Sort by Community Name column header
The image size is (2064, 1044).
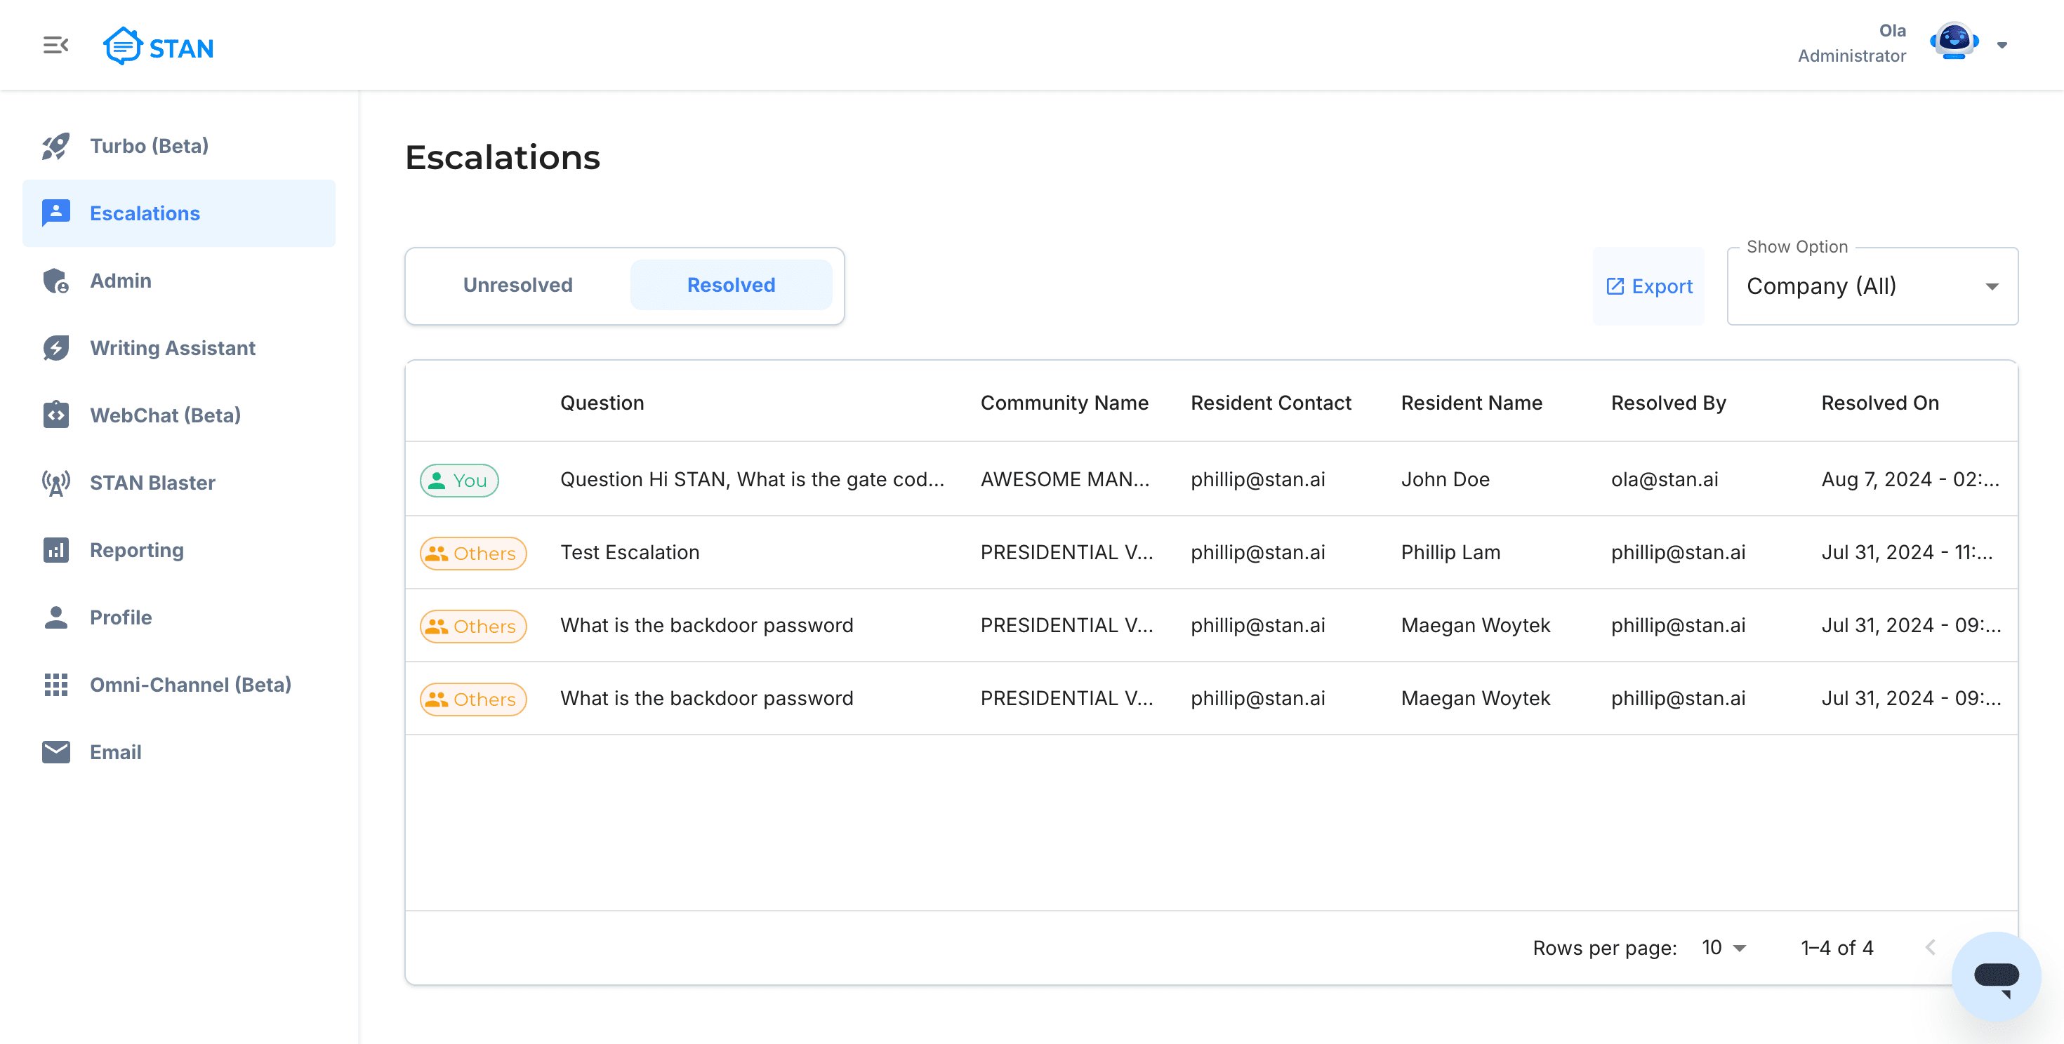[1064, 403]
